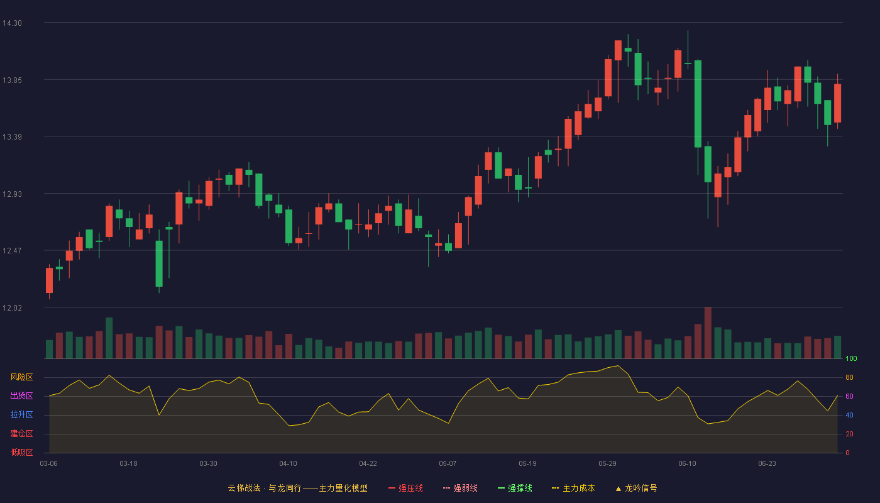This screenshot has height=503, width=880.
Task: Click the 03-06 date label
Action: click(48, 463)
